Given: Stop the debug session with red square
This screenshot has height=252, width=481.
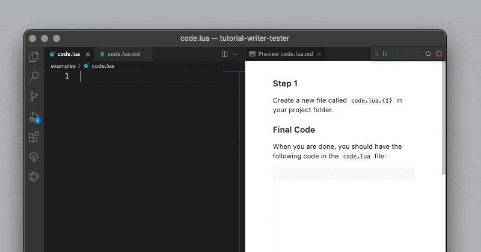Looking at the screenshot, I should pos(439,54).
